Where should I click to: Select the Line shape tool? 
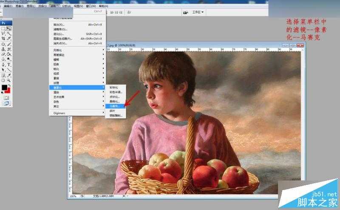pos(8,70)
